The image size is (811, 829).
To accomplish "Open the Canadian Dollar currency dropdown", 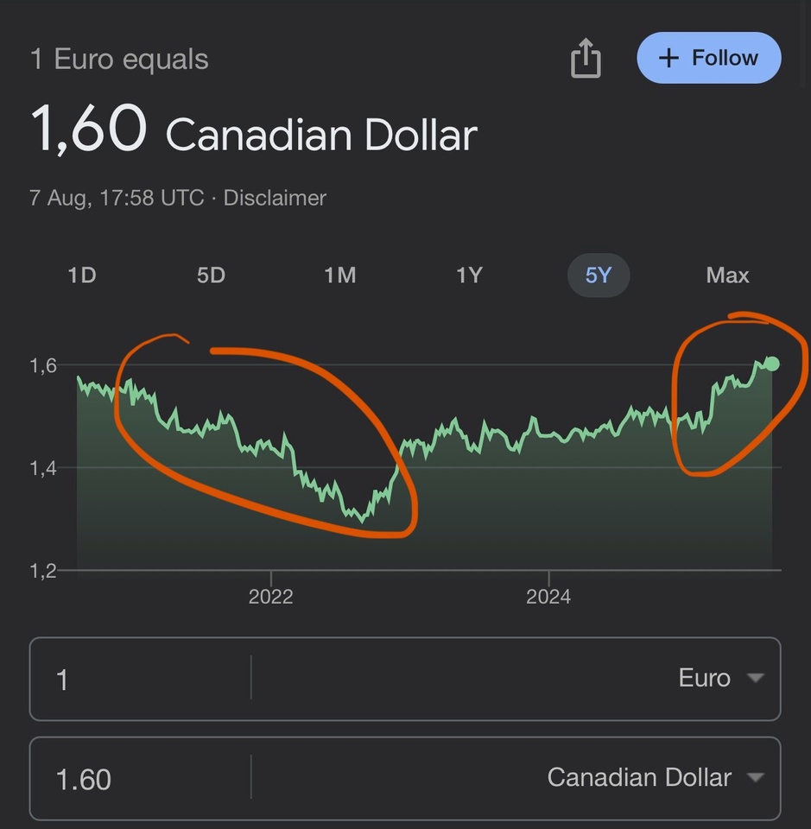I will point(656,777).
